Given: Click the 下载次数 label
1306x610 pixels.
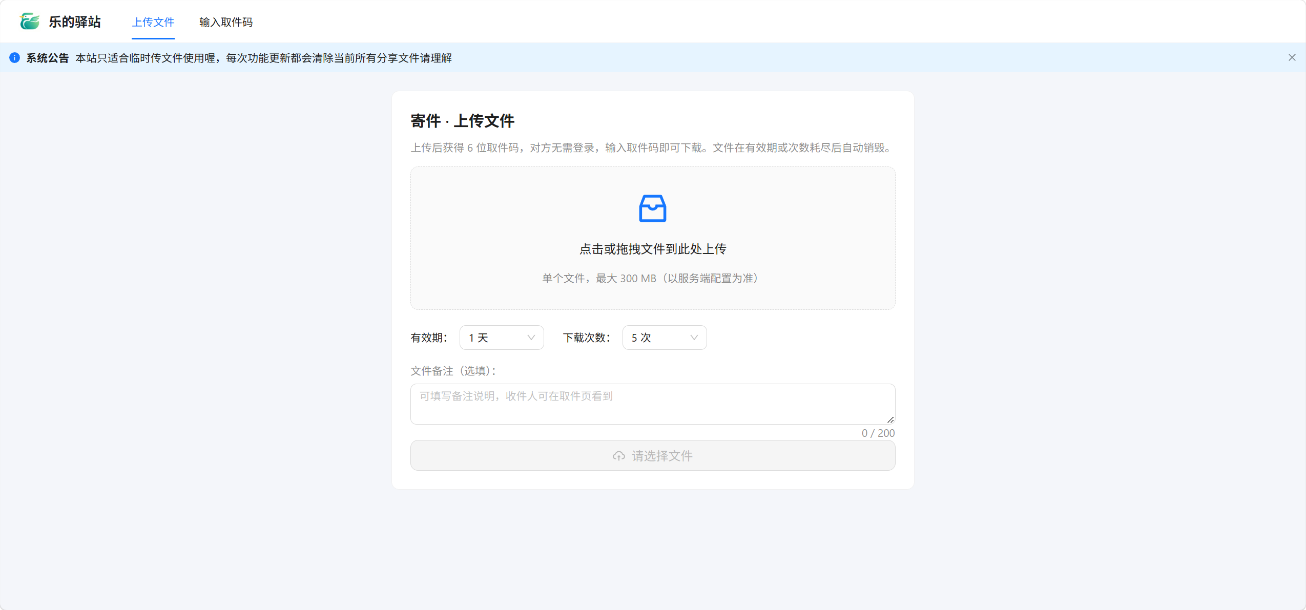Looking at the screenshot, I should [587, 338].
